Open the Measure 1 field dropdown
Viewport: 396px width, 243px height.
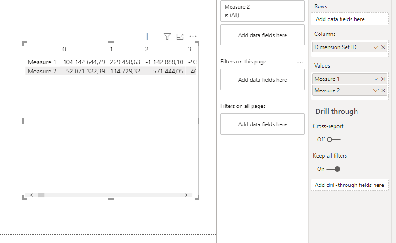pos(376,79)
